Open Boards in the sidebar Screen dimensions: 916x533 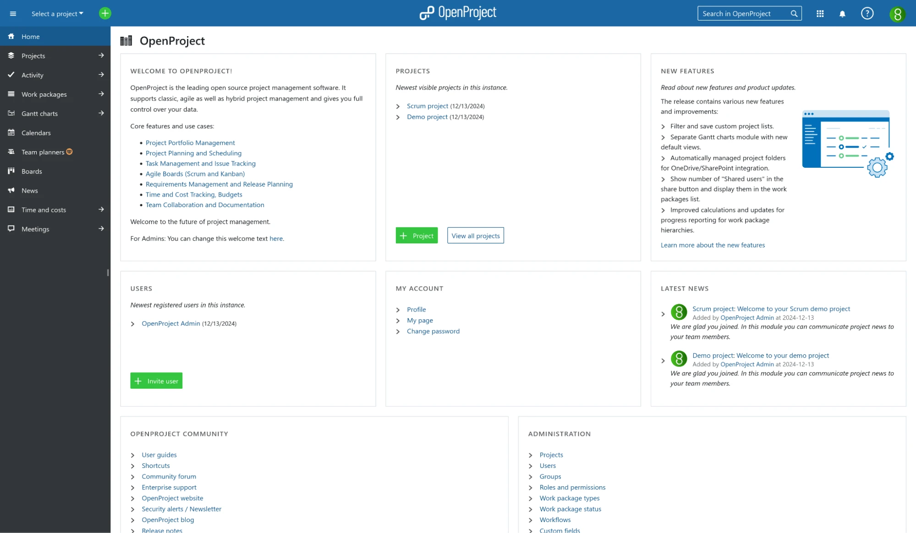pos(32,171)
